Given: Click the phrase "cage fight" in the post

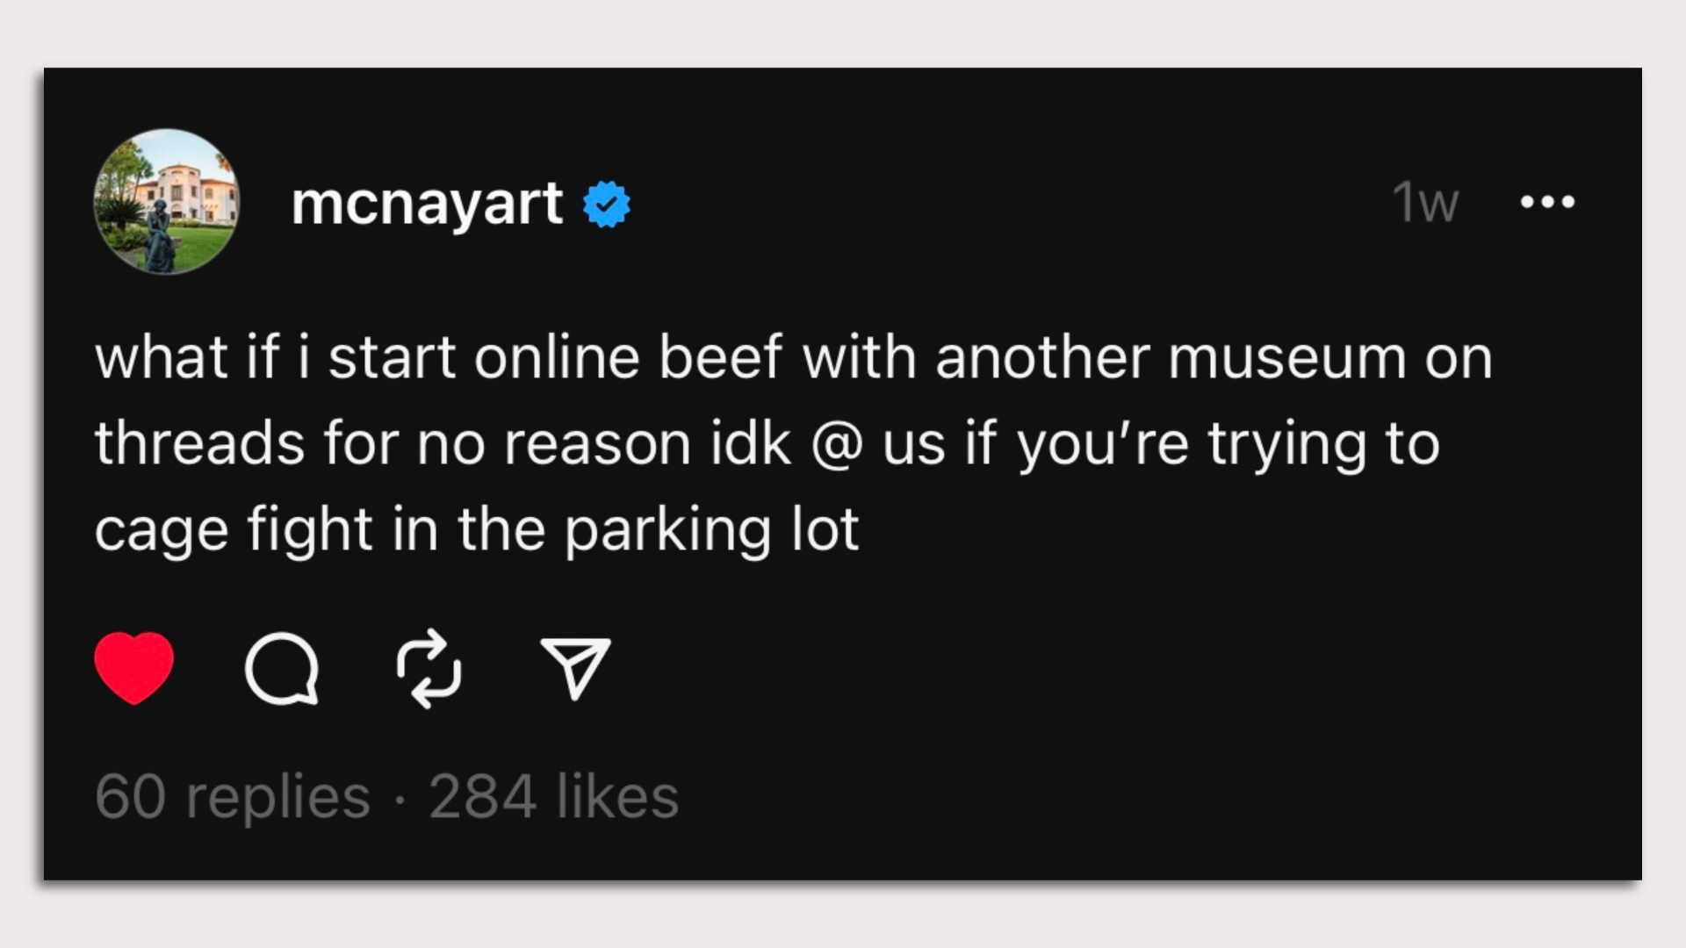Looking at the screenshot, I should pyautogui.click(x=234, y=530).
